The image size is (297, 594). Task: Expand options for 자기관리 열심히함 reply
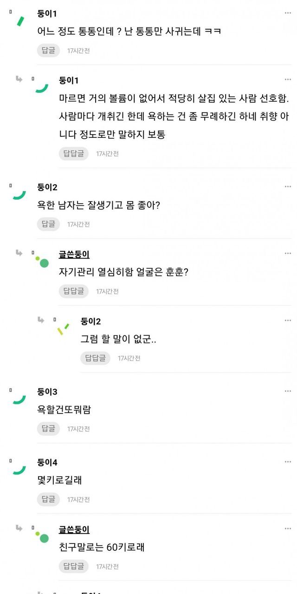pyautogui.click(x=288, y=253)
